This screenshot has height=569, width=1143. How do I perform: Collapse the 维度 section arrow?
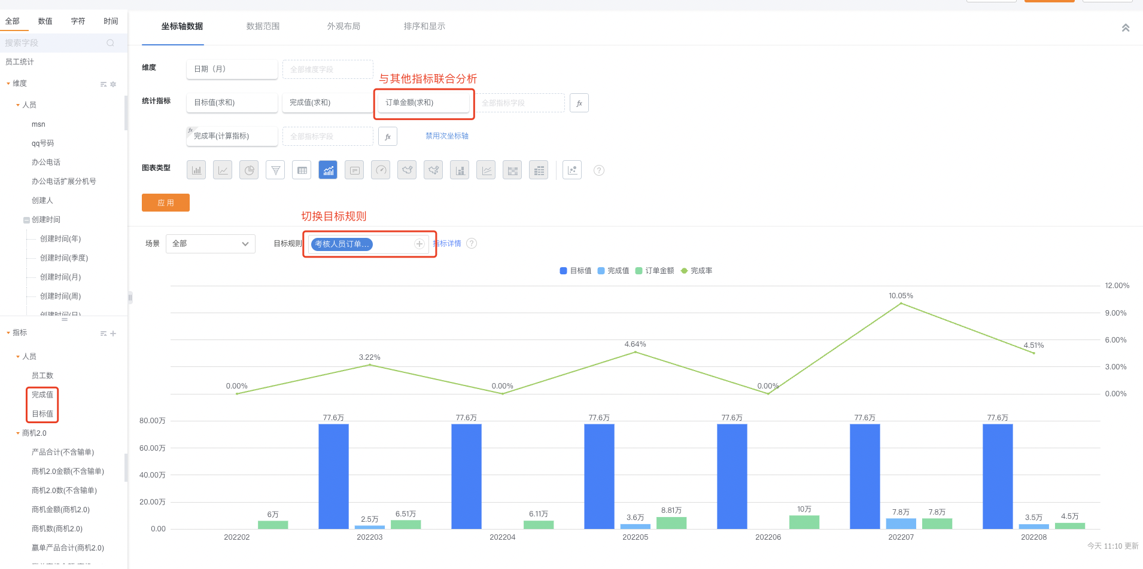[8, 84]
